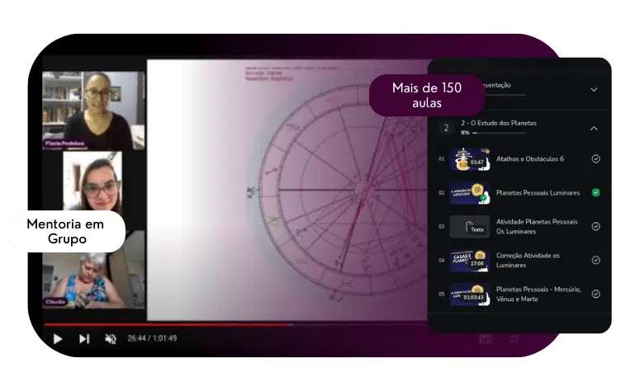The image size is (621, 391).
Task: Mark Atividade Planetas Pessoais as completed
Action: click(x=595, y=226)
